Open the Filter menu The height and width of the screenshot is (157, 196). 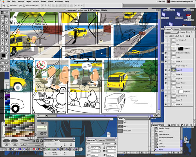(x=44, y=2)
